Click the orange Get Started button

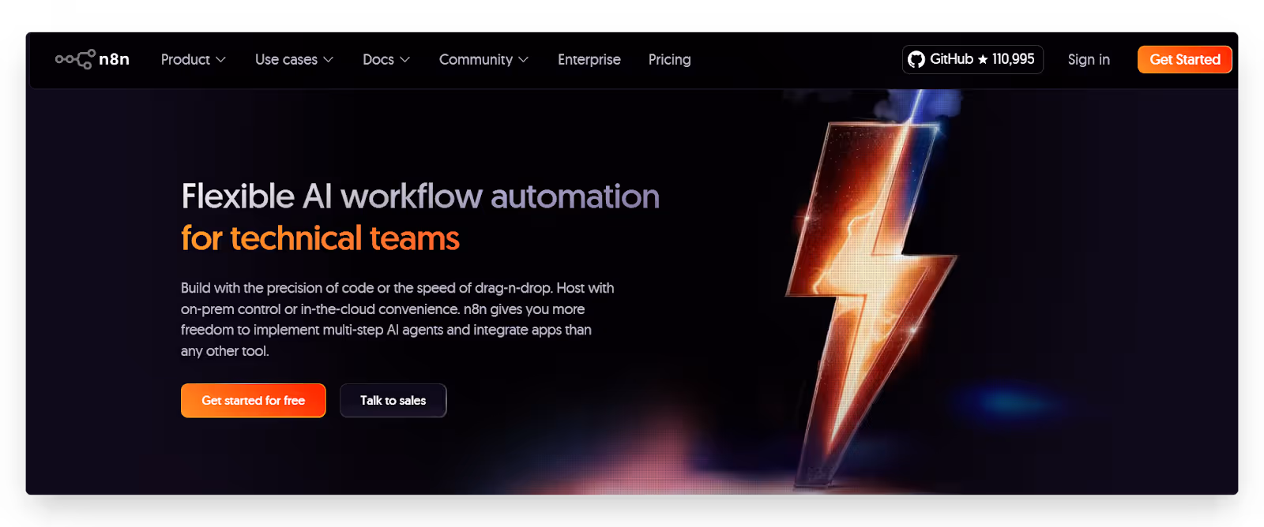tap(1185, 59)
